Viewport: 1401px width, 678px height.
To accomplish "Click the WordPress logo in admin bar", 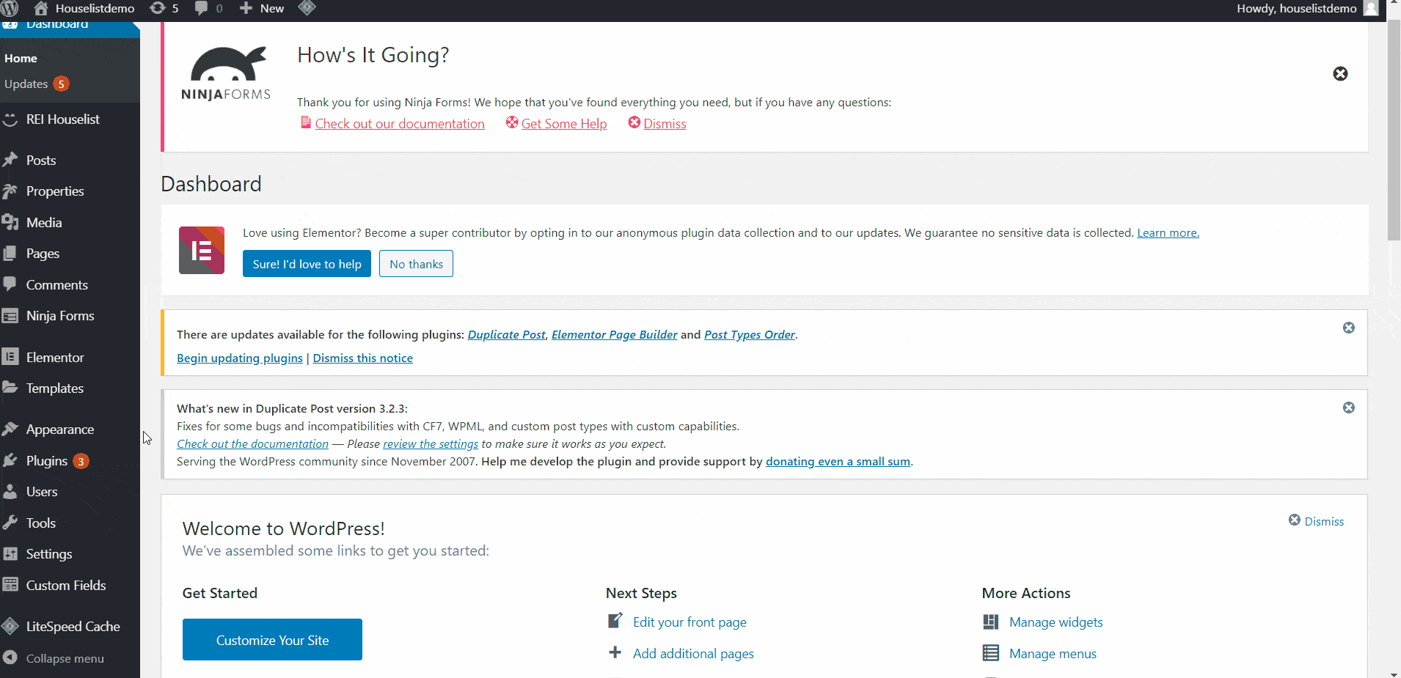I will click(x=10, y=8).
